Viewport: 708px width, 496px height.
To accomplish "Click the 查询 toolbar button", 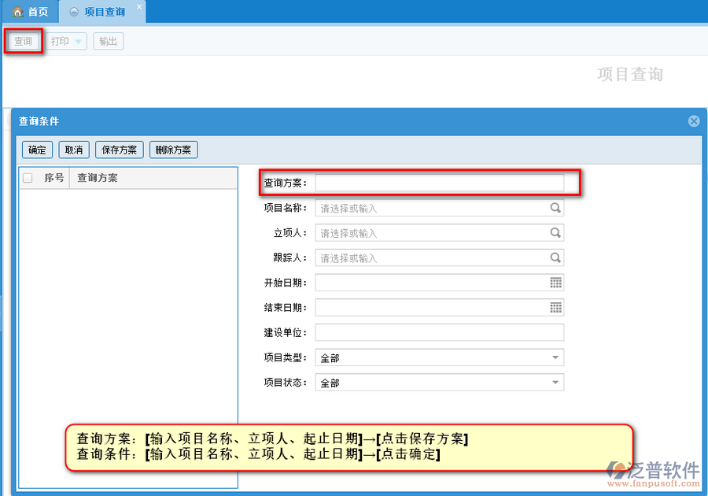I will (24, 42).
